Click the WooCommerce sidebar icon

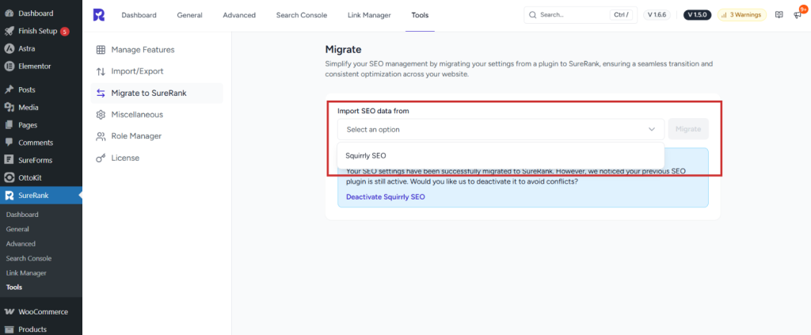click(9, 312)
